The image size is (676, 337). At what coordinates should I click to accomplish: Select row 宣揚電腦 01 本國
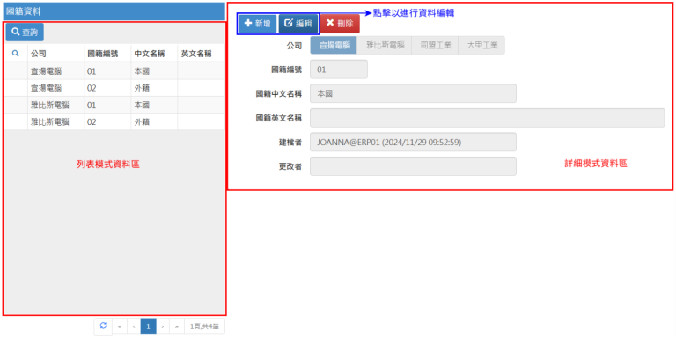pos(114,70)
